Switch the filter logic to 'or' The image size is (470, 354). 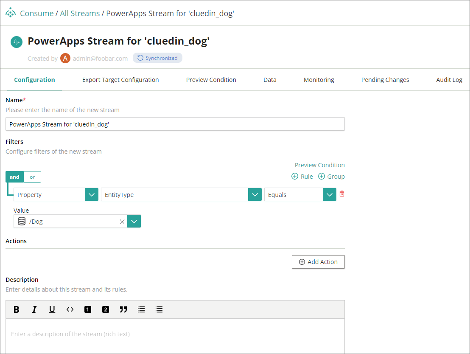point(32,177)
